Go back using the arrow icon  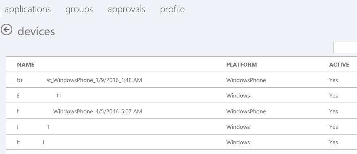coord(6,30)
